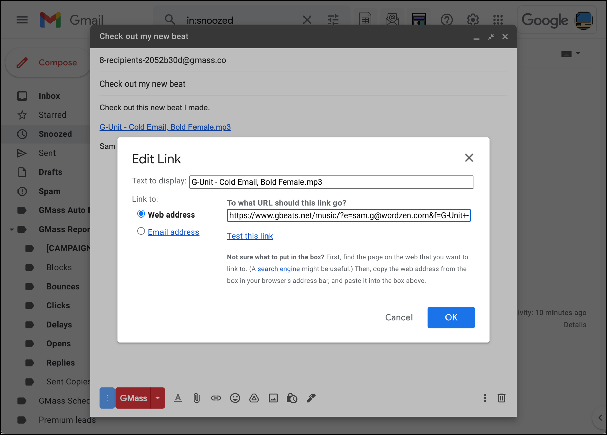The width and height of the screenshot is (607, 435).
Task: Click the search magnifier icon
Action: click(x=170, y=20)
